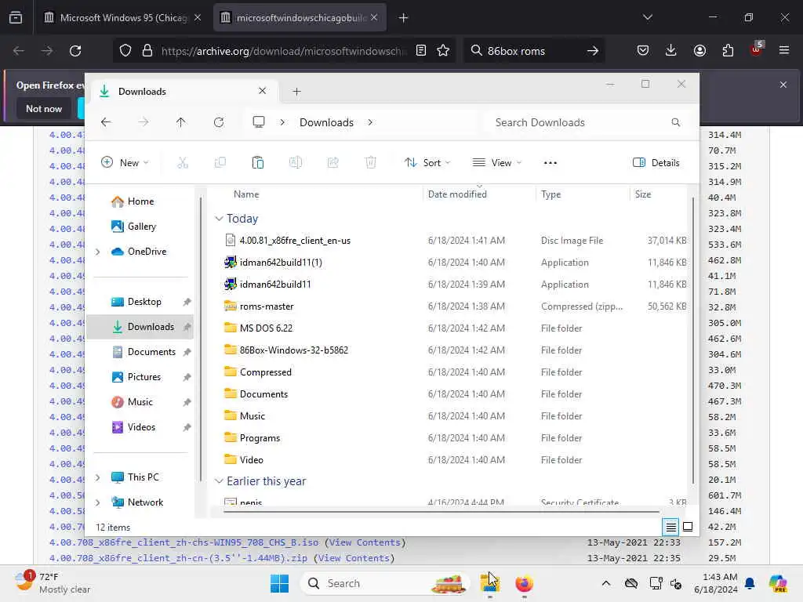Click the Rename icon in Explorer toolbar

pyautogui.click(x=296, y=163)
